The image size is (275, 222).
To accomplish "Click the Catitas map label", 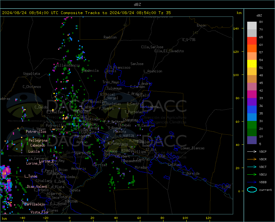I will tap(174, 165).
